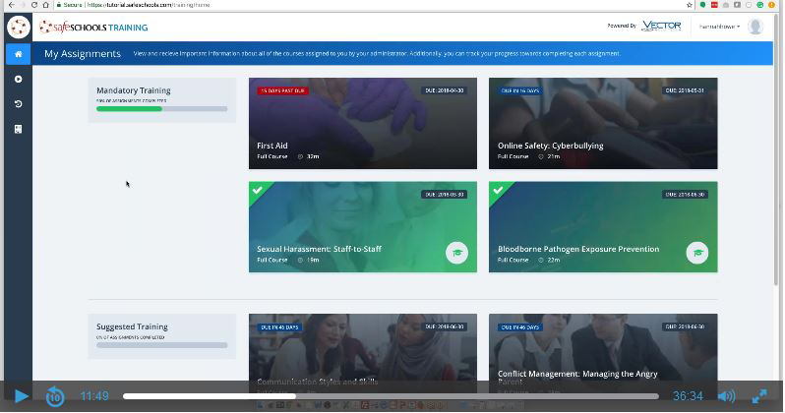
Task: Open the First Aid course card
Action: pos(362,123)
